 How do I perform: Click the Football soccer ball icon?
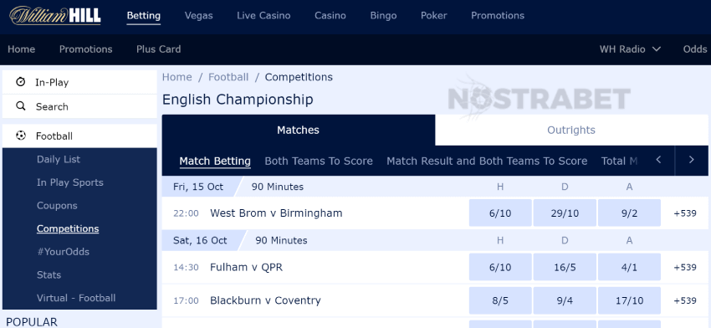[x=20, y=136]
